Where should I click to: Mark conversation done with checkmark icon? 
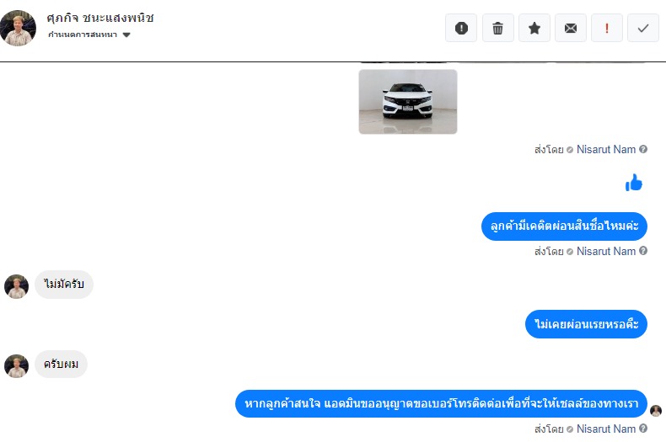pyautogui.click(x=643, y=28)
